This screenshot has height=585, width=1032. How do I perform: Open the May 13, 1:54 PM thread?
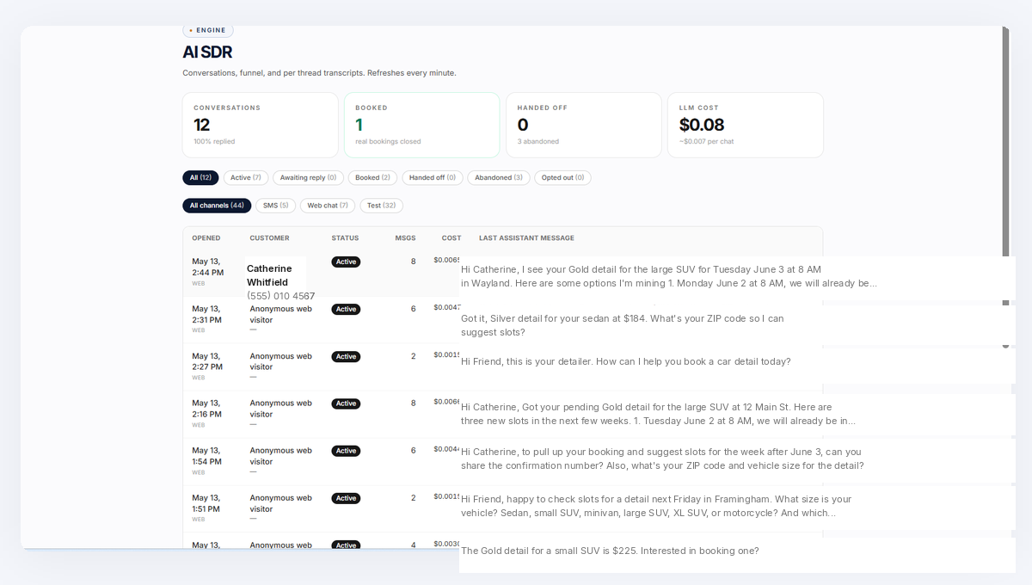(206, 456)
